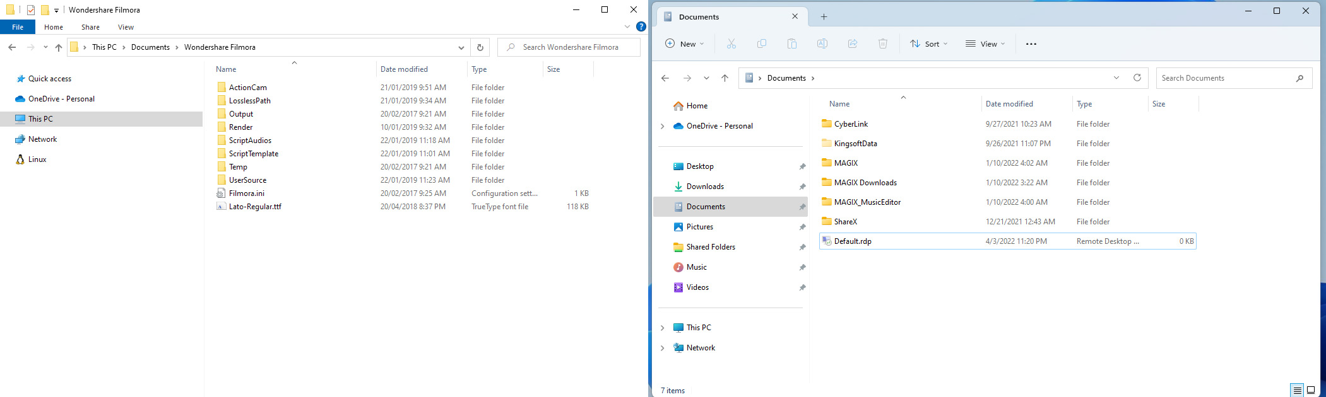Expand This PC in Documents sidebar
Viewport: 1326px width, 397px height.
(662, 328)
